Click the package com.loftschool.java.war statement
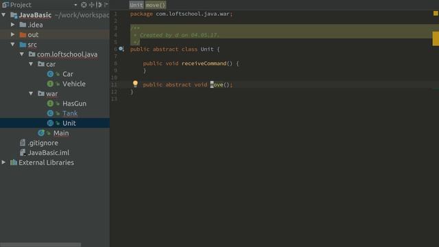The image size is (439, 247). 181,14
